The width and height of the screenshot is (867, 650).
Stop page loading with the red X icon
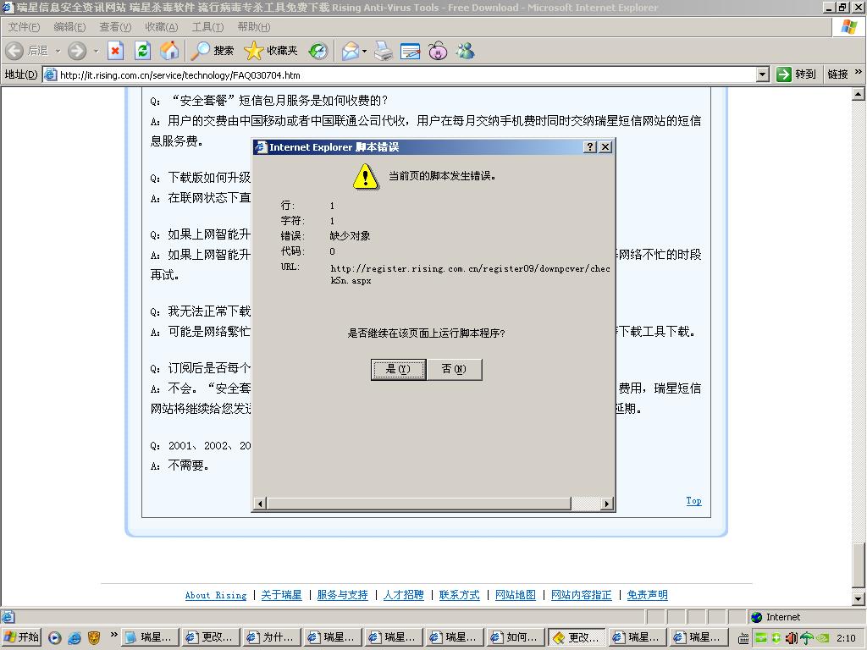pos(115,51)
